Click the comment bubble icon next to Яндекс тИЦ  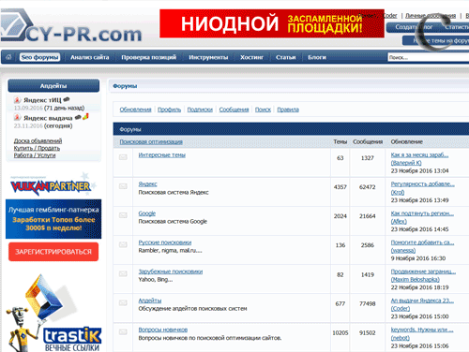coord(67,99)
